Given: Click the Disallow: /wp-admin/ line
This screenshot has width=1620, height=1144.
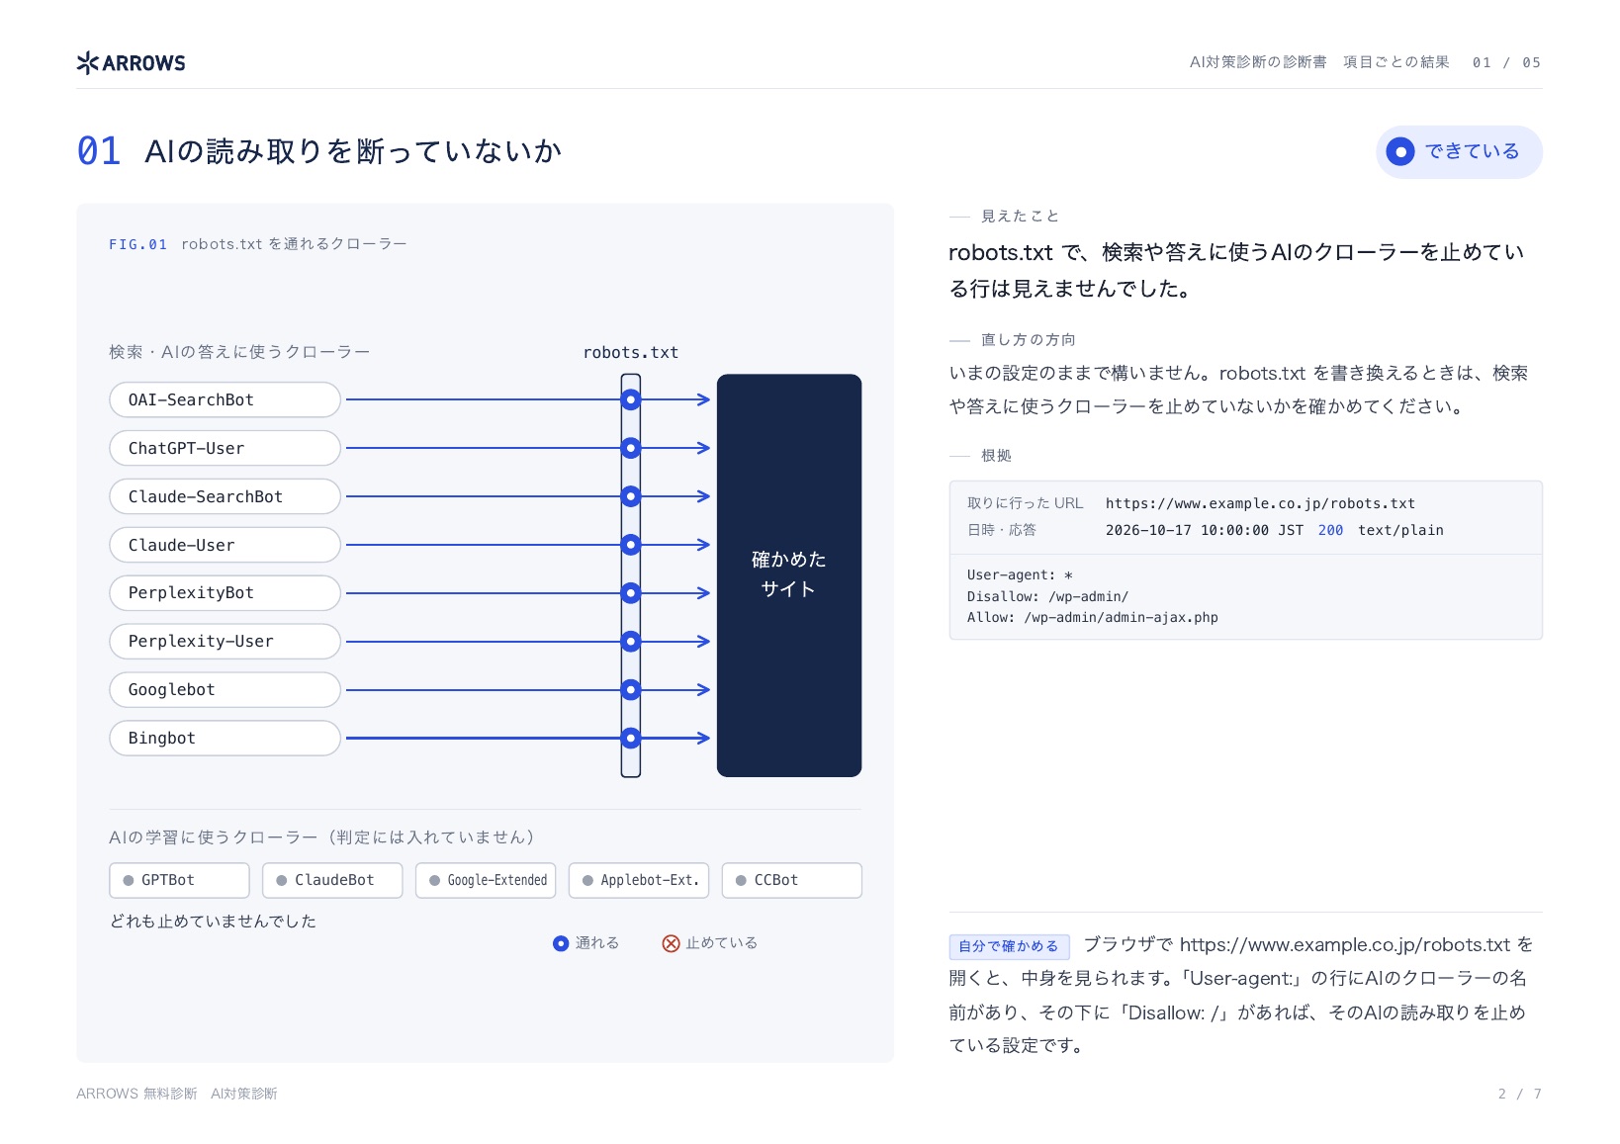Looking at the screenshot, I should point(1047,596).
